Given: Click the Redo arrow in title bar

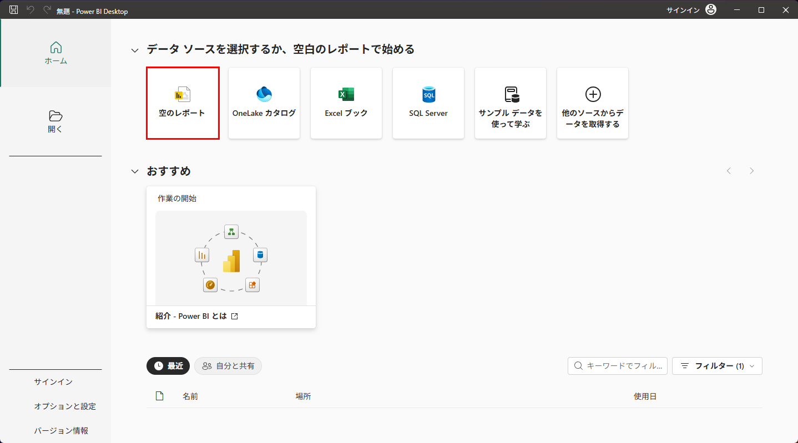Looking at the screenshot, I should click(47, 10).
